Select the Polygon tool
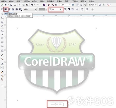Screen dimensions: 116x108 [x=2, y=46]
